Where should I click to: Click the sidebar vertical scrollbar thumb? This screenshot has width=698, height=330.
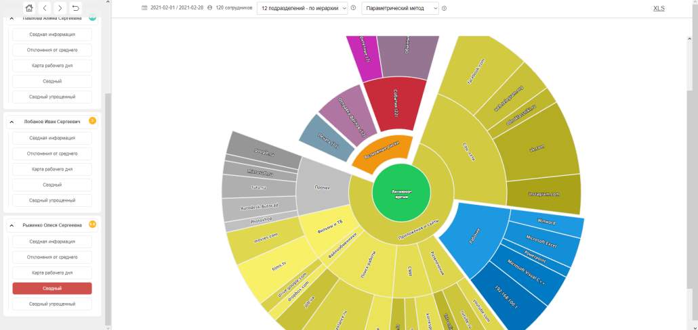(108, 209)
